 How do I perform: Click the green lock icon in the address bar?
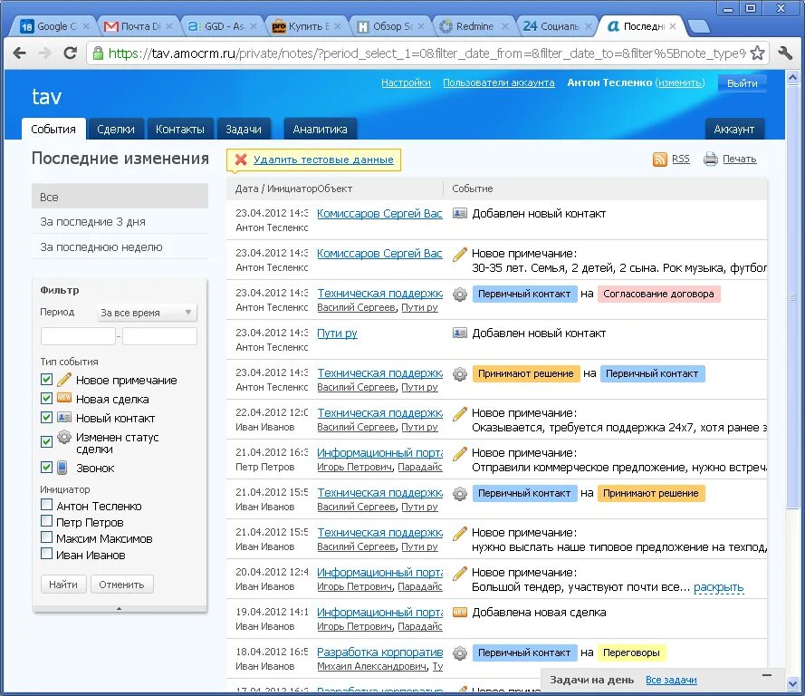point(98,53)
